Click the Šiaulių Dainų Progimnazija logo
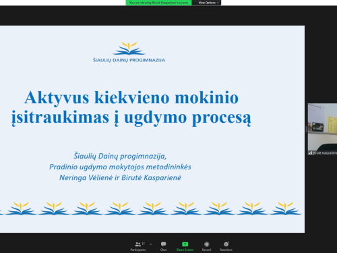This screenshot has height=253, width=337. [129, 52]
